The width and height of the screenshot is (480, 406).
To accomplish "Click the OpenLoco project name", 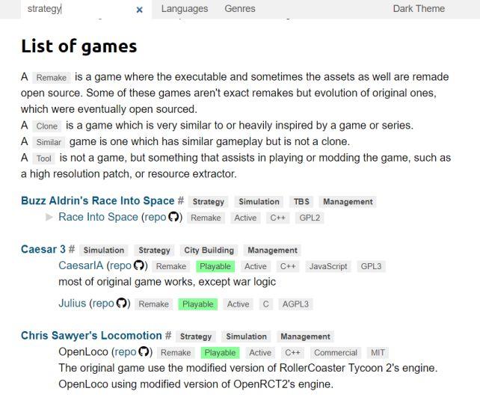I will pyautogui.click(x=83, y=352).
